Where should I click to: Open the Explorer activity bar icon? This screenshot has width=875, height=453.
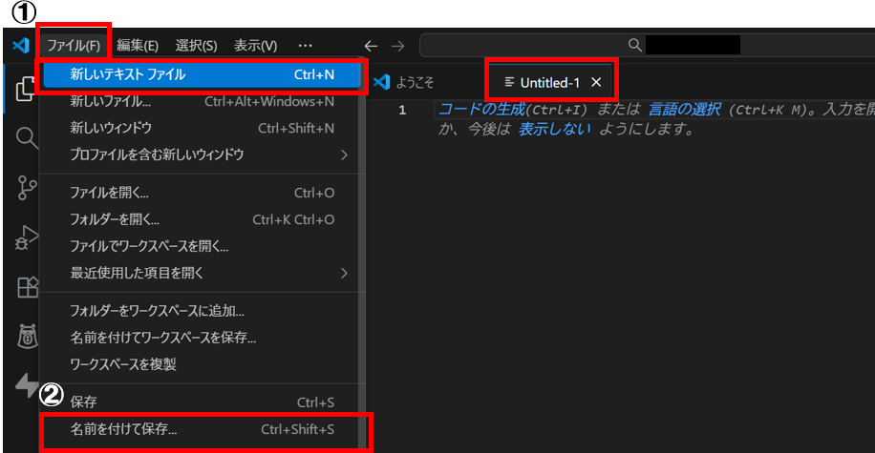pyautogui.click(x=26, y=89)
